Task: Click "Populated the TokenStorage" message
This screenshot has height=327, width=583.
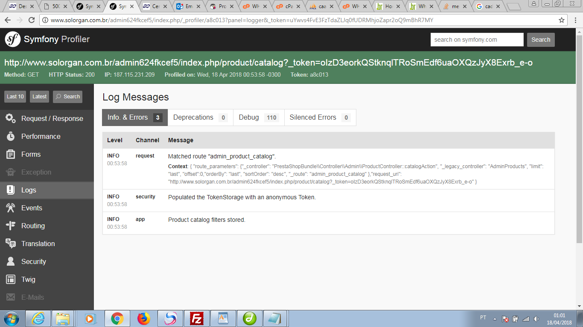Action: (x=242, y=197)
